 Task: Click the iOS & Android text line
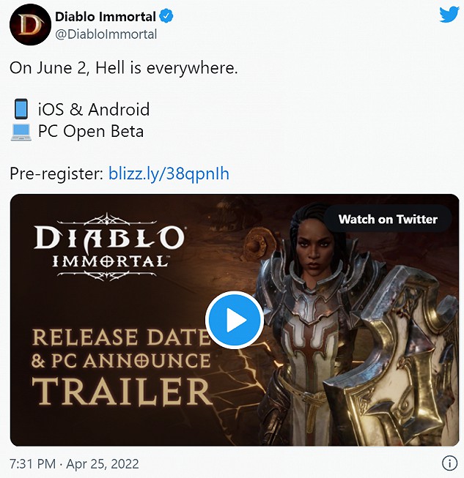[x=94, y=109]
